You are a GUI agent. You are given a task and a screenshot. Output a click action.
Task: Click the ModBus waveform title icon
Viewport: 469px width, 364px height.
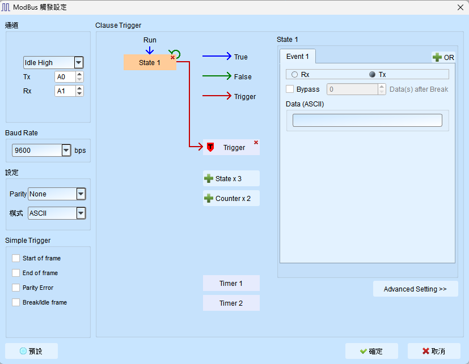[6, 7]
